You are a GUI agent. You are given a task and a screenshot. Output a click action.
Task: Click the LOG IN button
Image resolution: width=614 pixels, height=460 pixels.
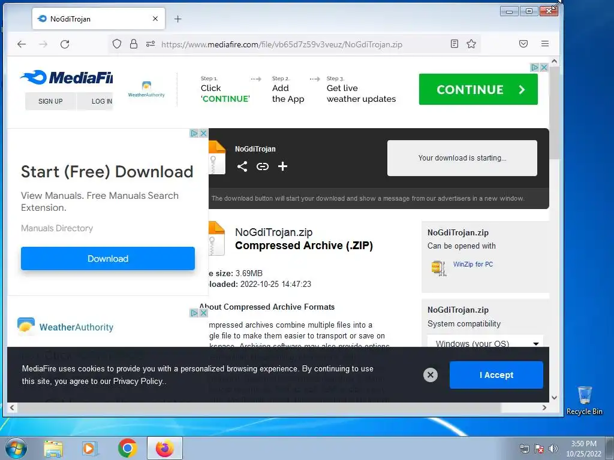(95, 101)
